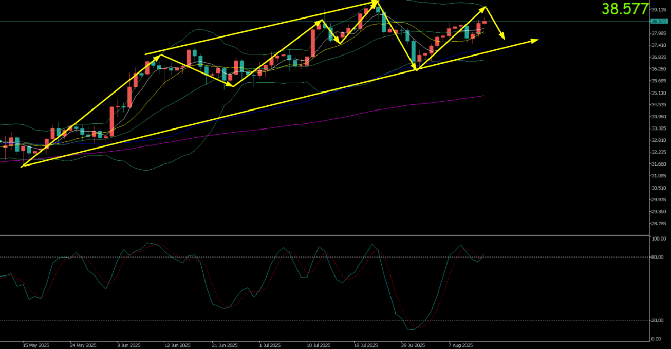The height and width of the screenshot is (349, 671).
Task: Click the 15 May 2025 date label
Action: coord(35,345)
